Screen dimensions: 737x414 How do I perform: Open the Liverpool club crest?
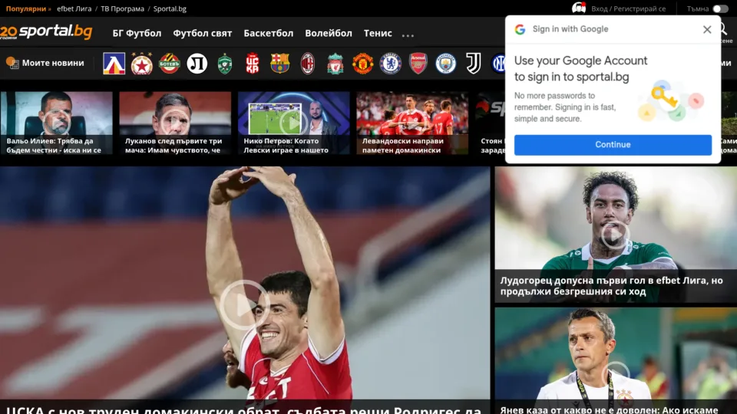pos(335,64)
